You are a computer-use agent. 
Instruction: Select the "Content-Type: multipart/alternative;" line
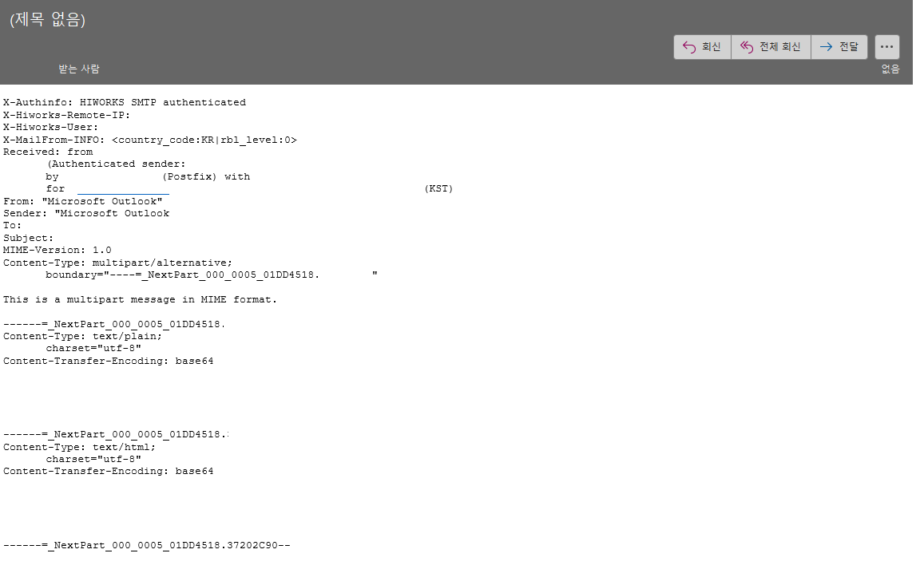117,263
